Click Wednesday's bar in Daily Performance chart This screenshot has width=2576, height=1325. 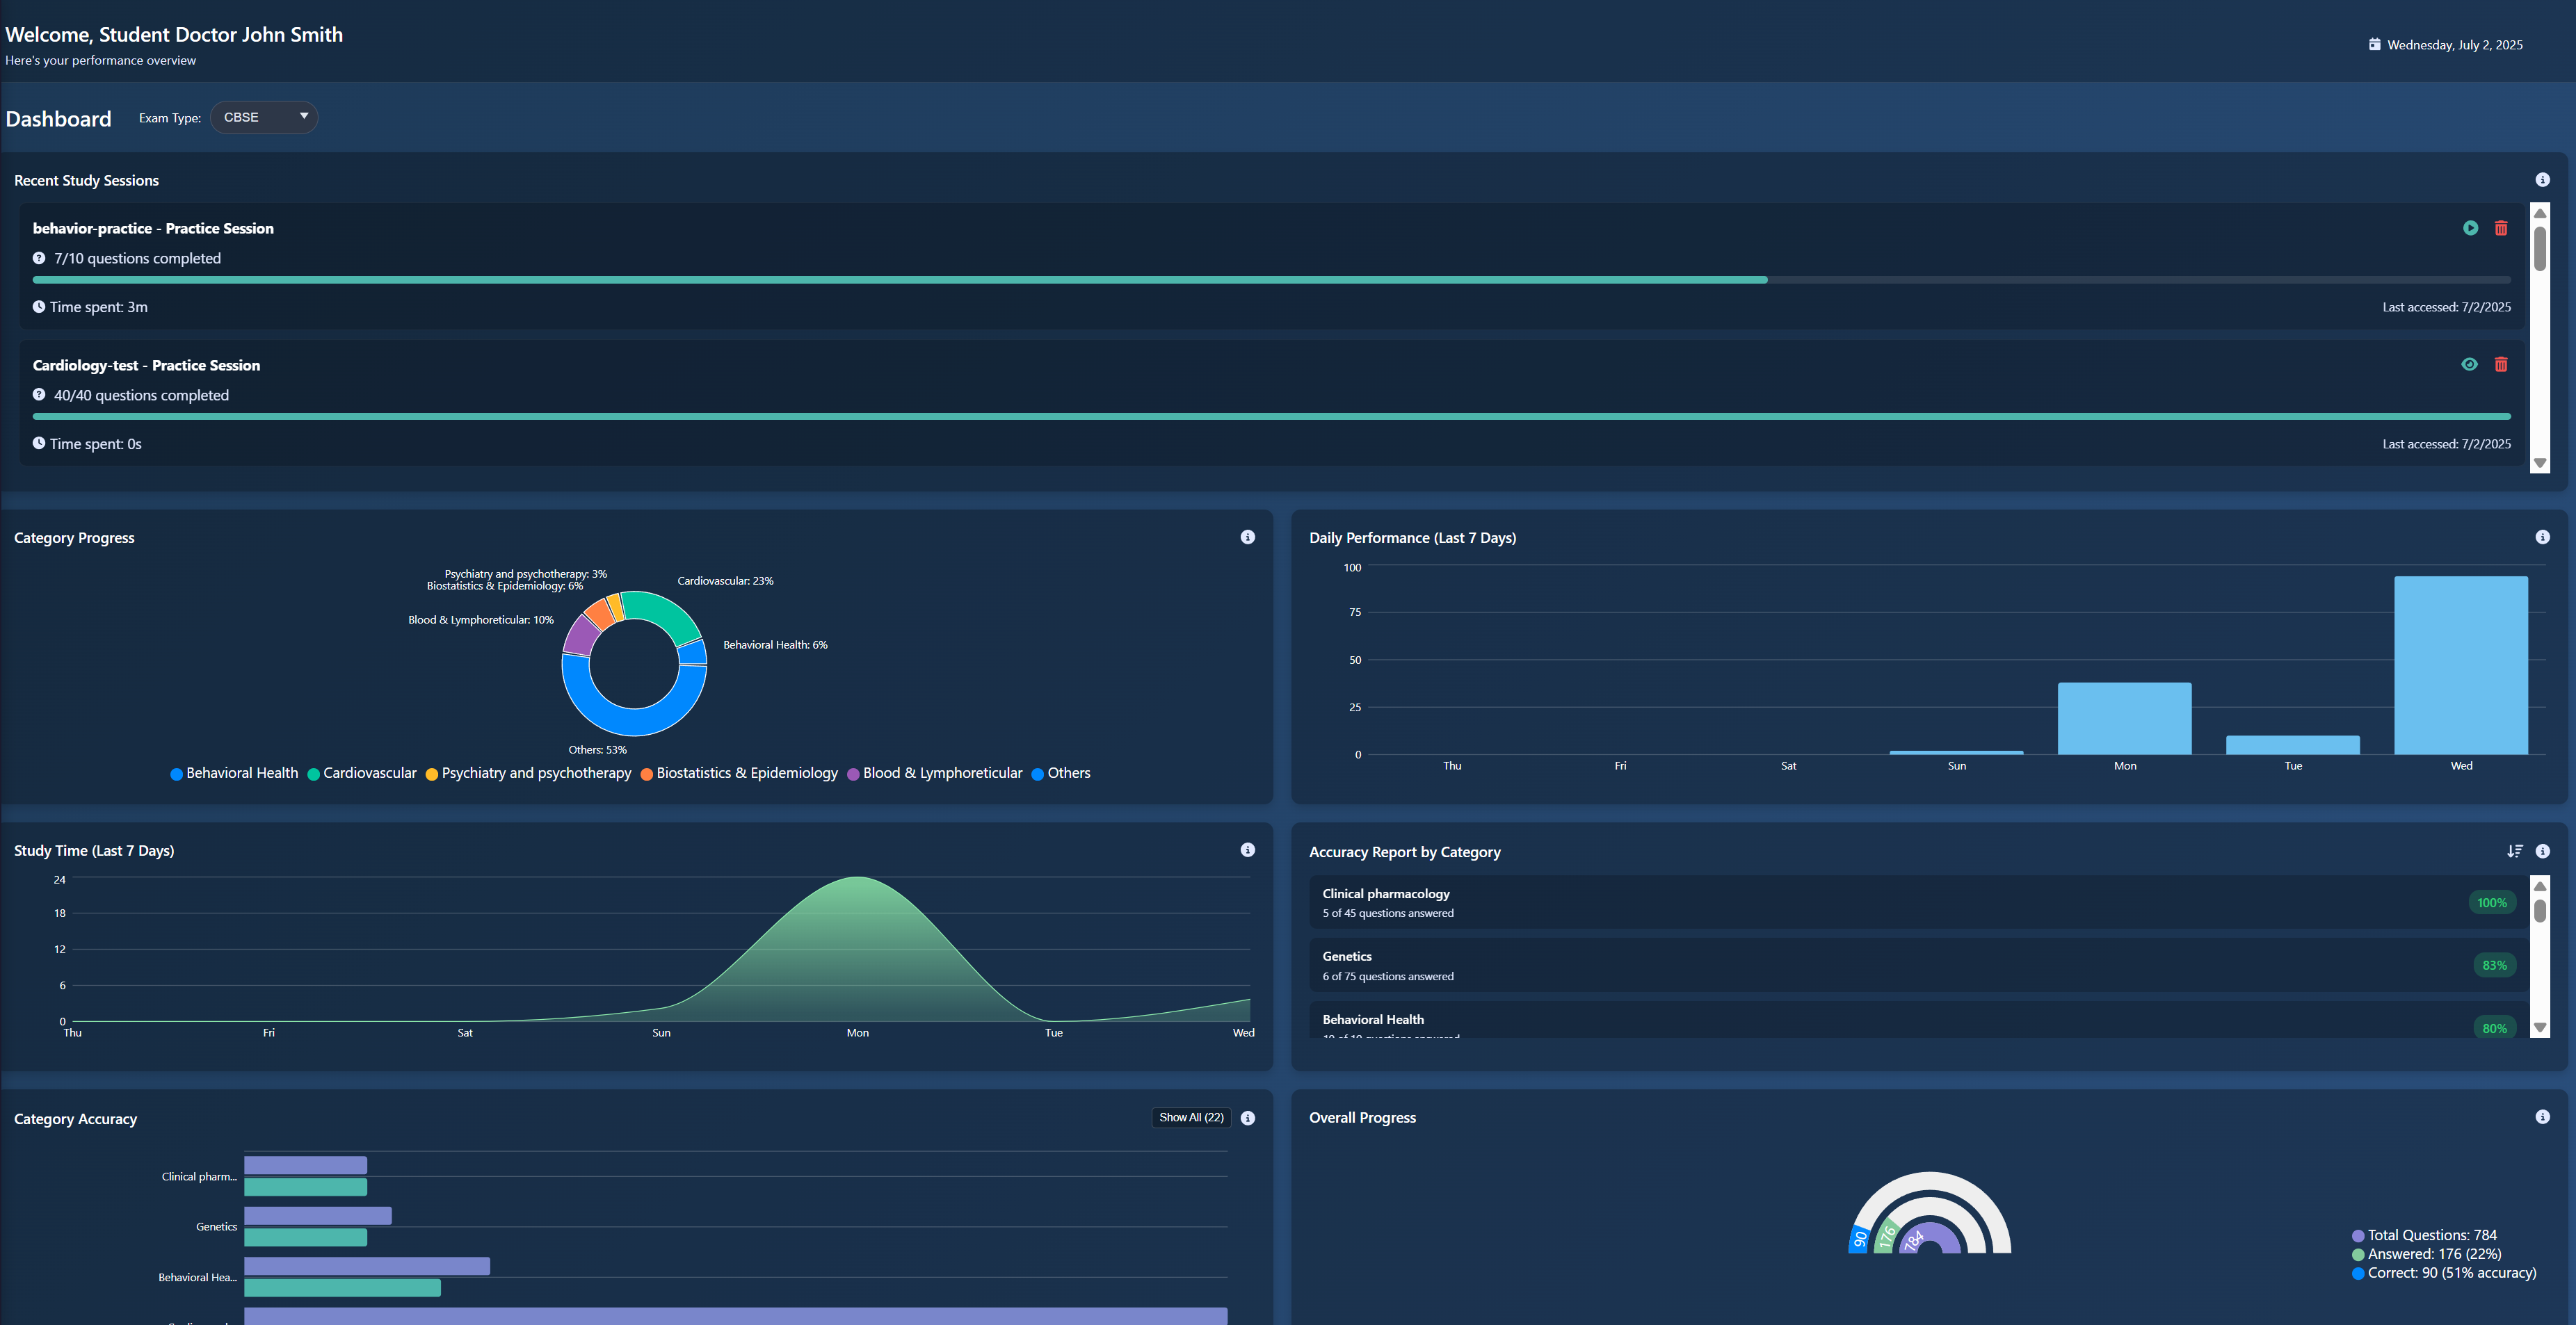tap(2460, 665)
